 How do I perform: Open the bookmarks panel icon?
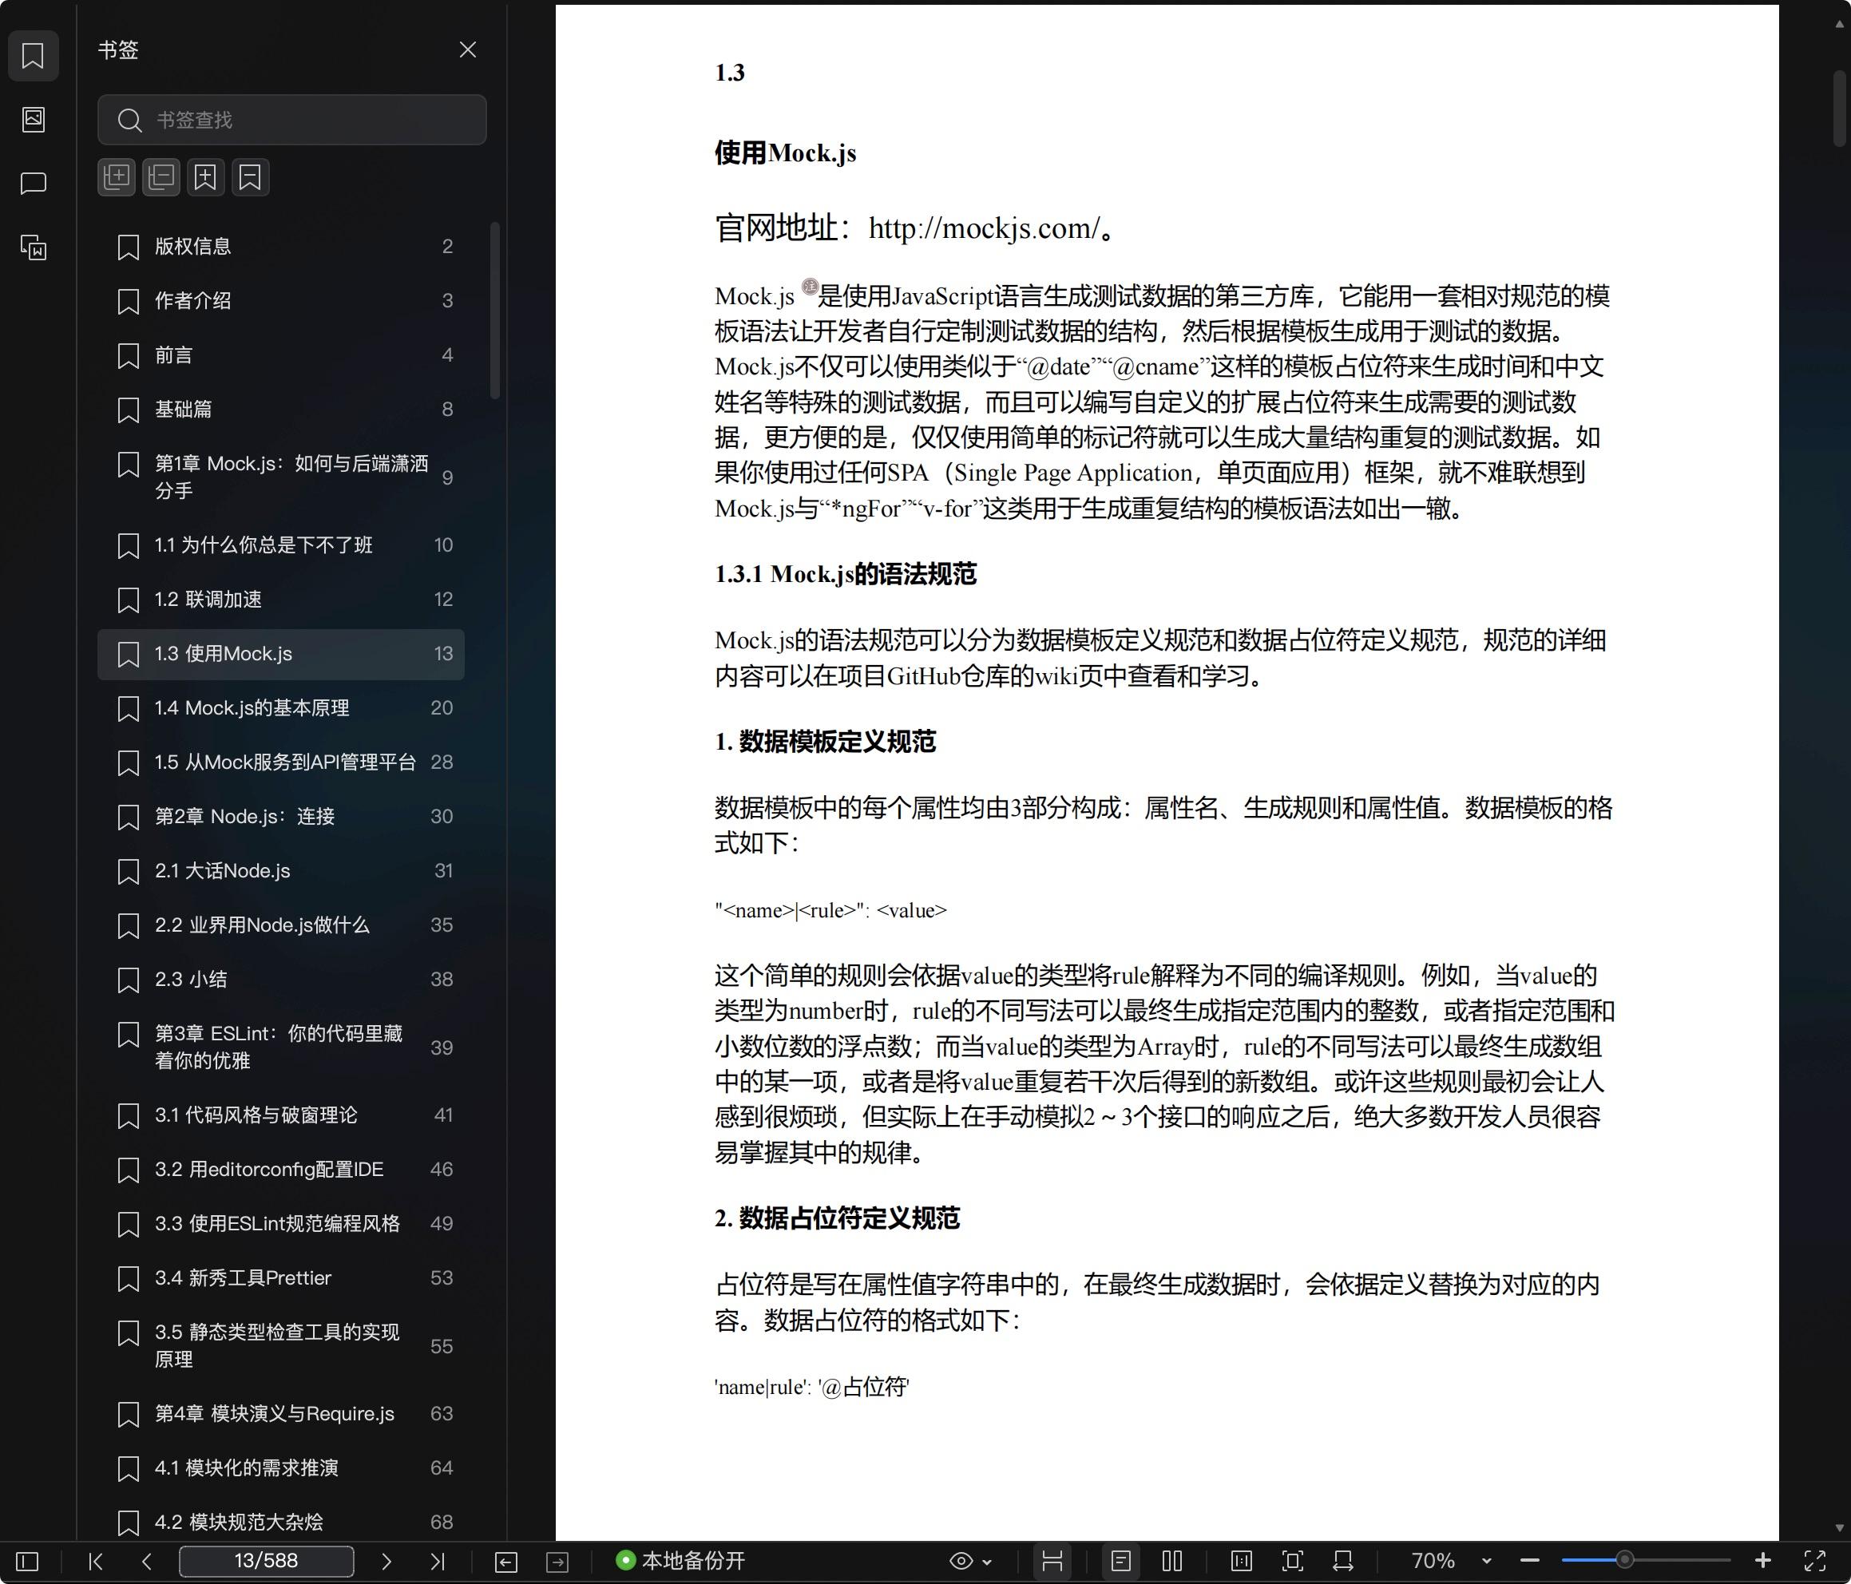[x=33, y=55]
